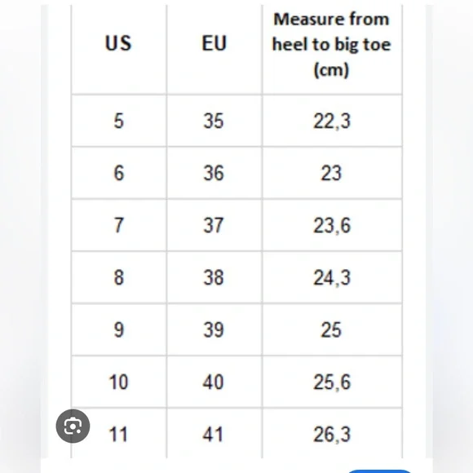Select US size 10 cell

(119, 382)
